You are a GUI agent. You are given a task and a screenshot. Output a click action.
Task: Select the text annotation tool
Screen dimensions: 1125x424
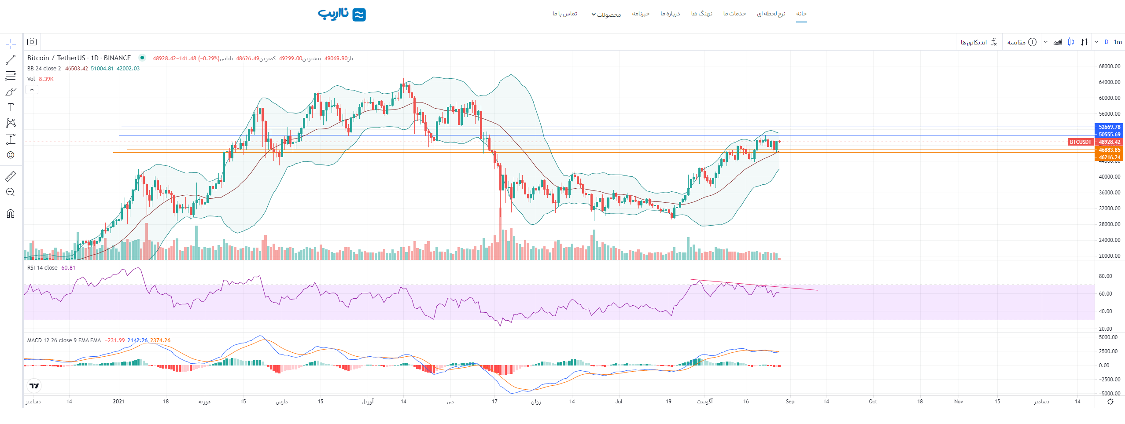(x=11, y=107)
